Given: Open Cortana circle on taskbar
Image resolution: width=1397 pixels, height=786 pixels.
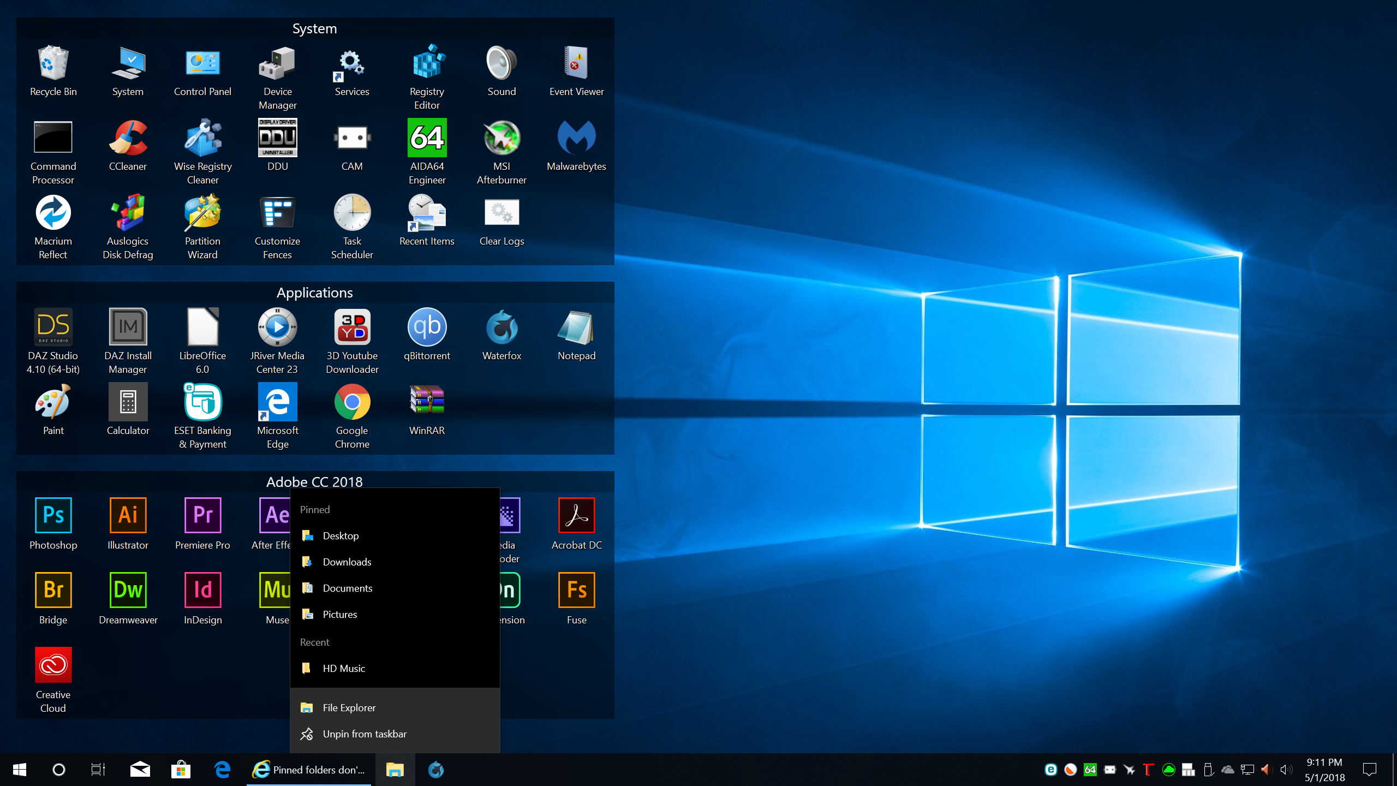Looking at the screenshot, I should coord(59,770).
